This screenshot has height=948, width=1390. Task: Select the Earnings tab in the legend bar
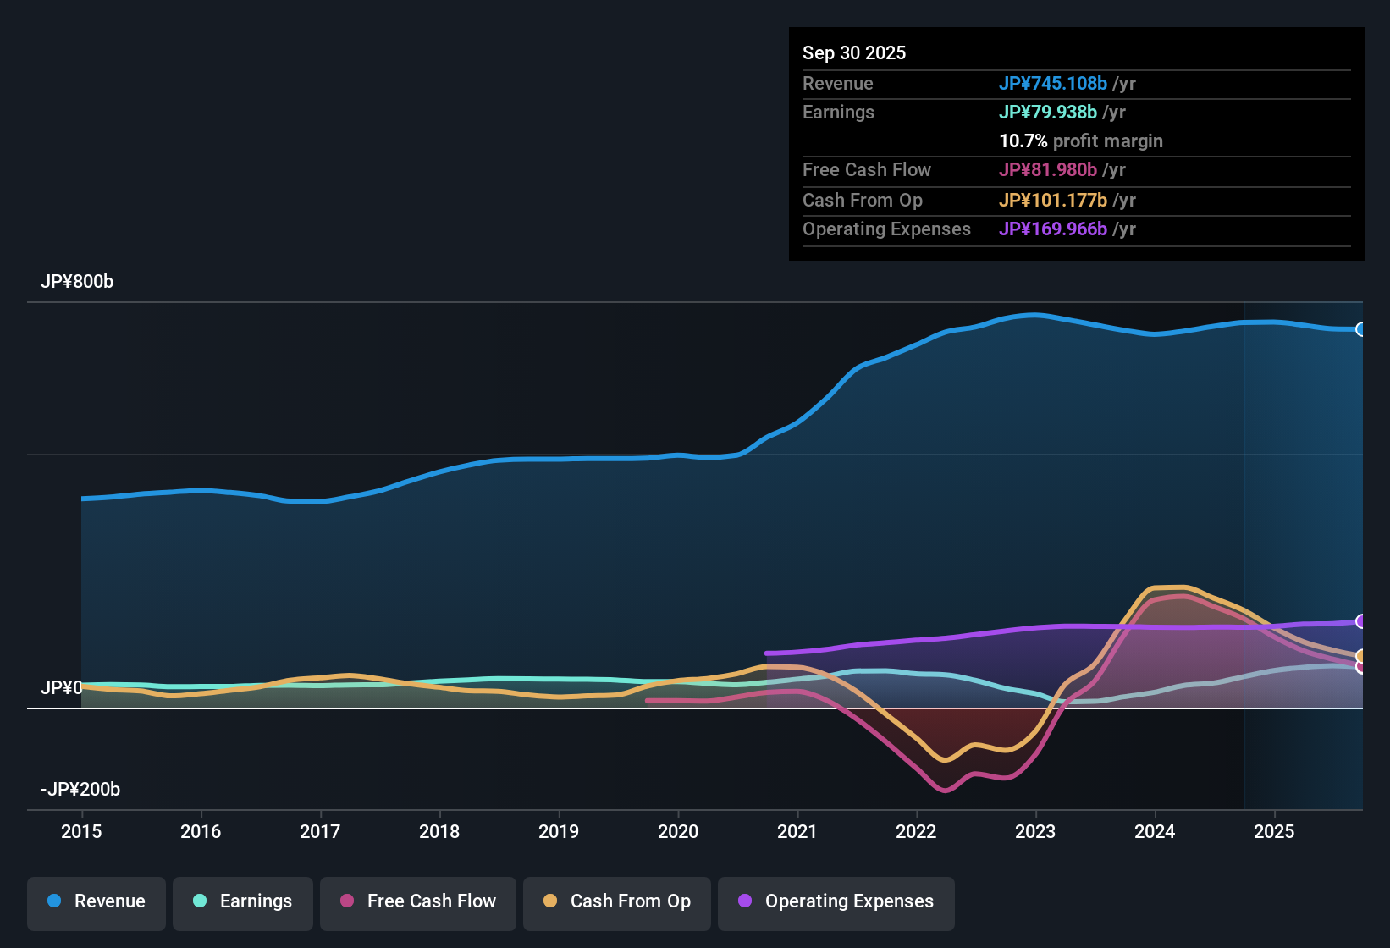pyautogui.click(x=243, y=901)
